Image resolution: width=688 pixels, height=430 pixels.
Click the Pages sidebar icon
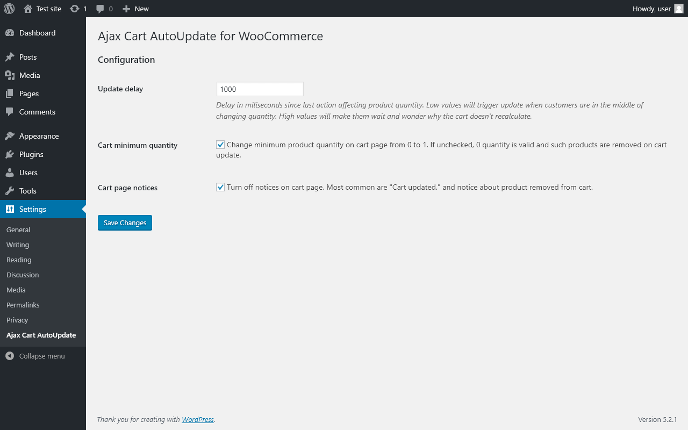[x=10, y=94]
